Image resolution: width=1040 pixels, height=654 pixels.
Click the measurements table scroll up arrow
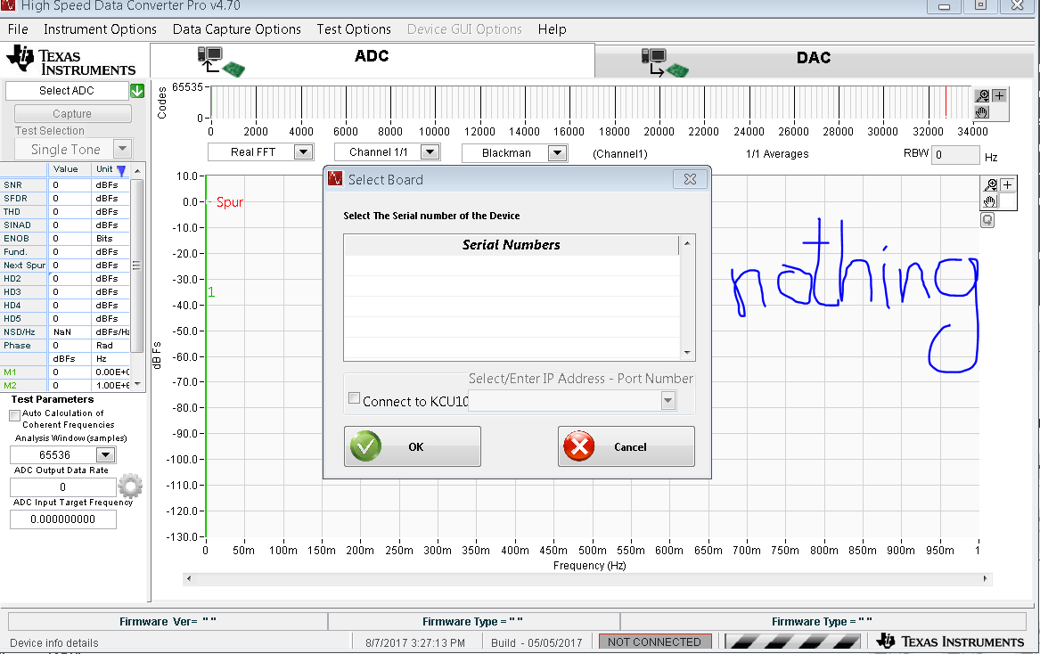pos(137,170)
